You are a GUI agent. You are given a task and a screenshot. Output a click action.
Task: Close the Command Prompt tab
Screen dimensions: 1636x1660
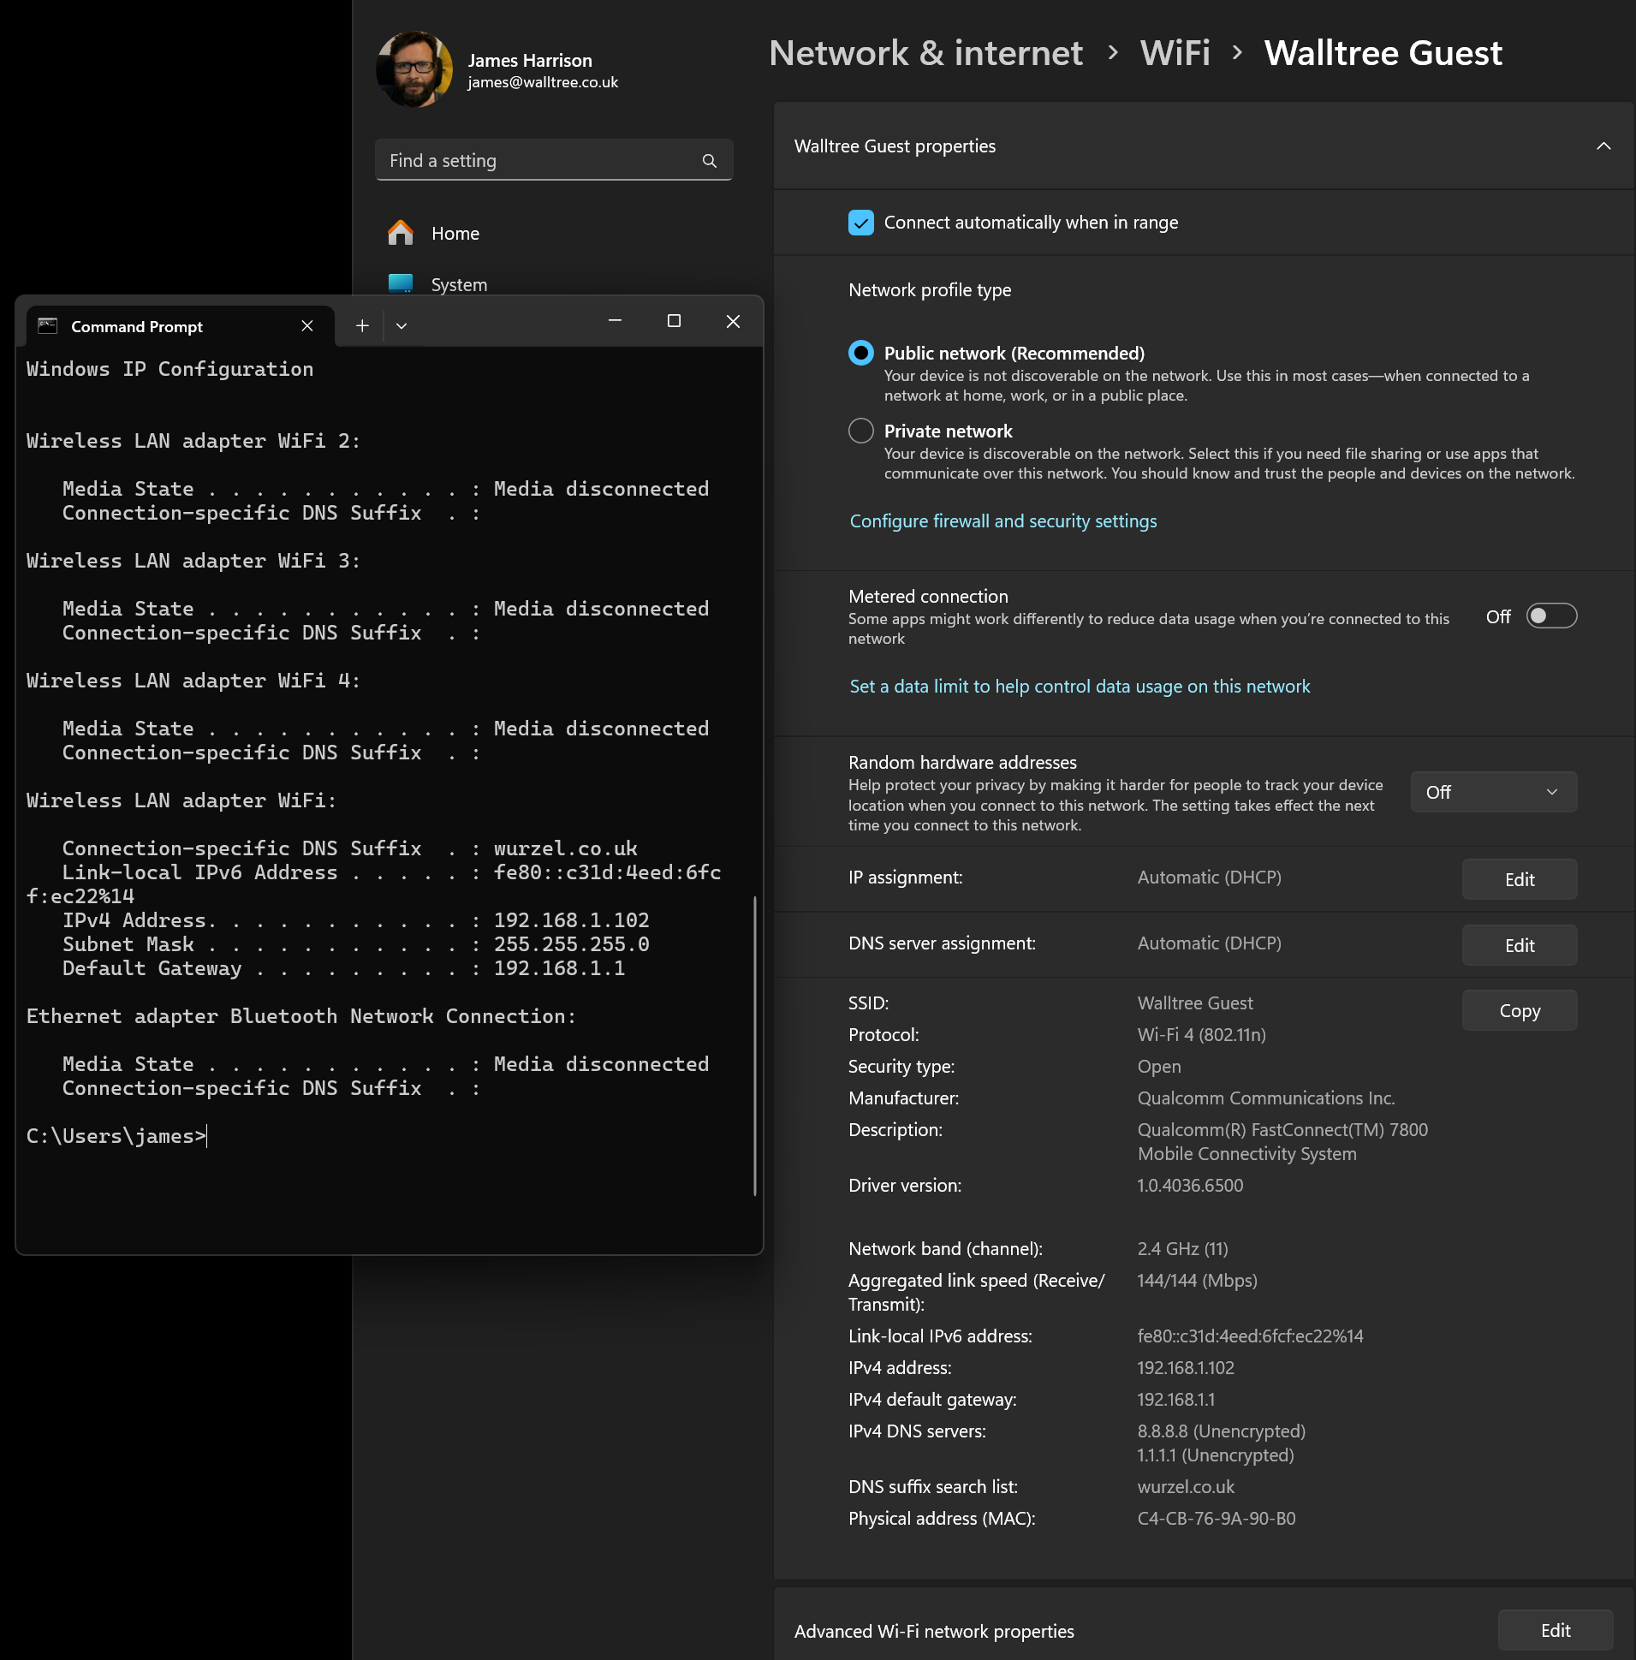pyautogui.click(x=306, y=325)
